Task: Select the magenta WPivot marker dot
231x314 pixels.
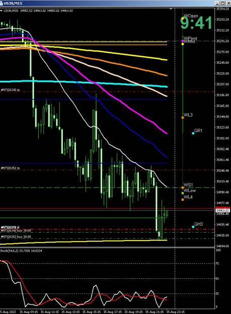Action: (183, 41)
